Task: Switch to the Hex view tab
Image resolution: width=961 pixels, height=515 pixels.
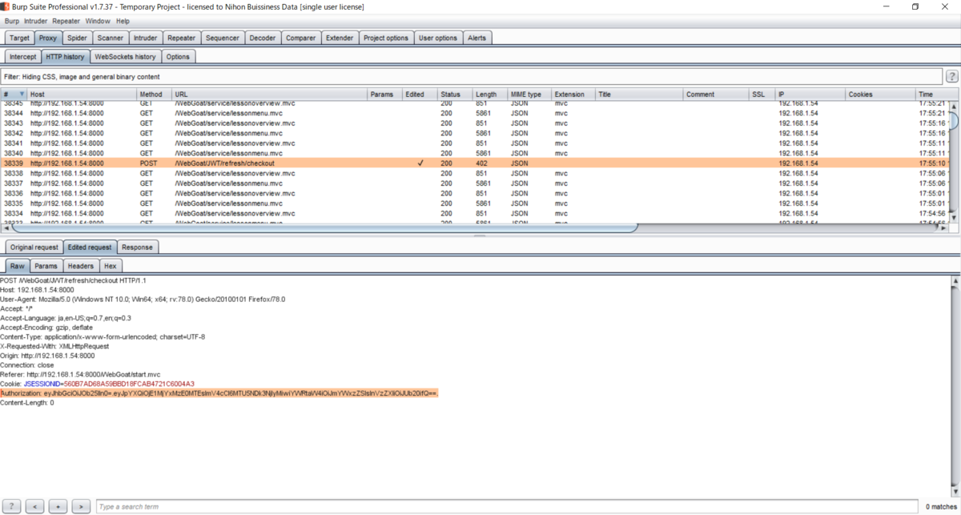Action: point(111,266)
